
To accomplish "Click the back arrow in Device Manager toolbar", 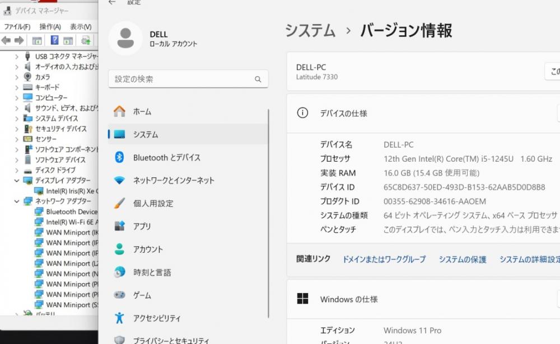I will pyautogui.click(x=6, y=40).
